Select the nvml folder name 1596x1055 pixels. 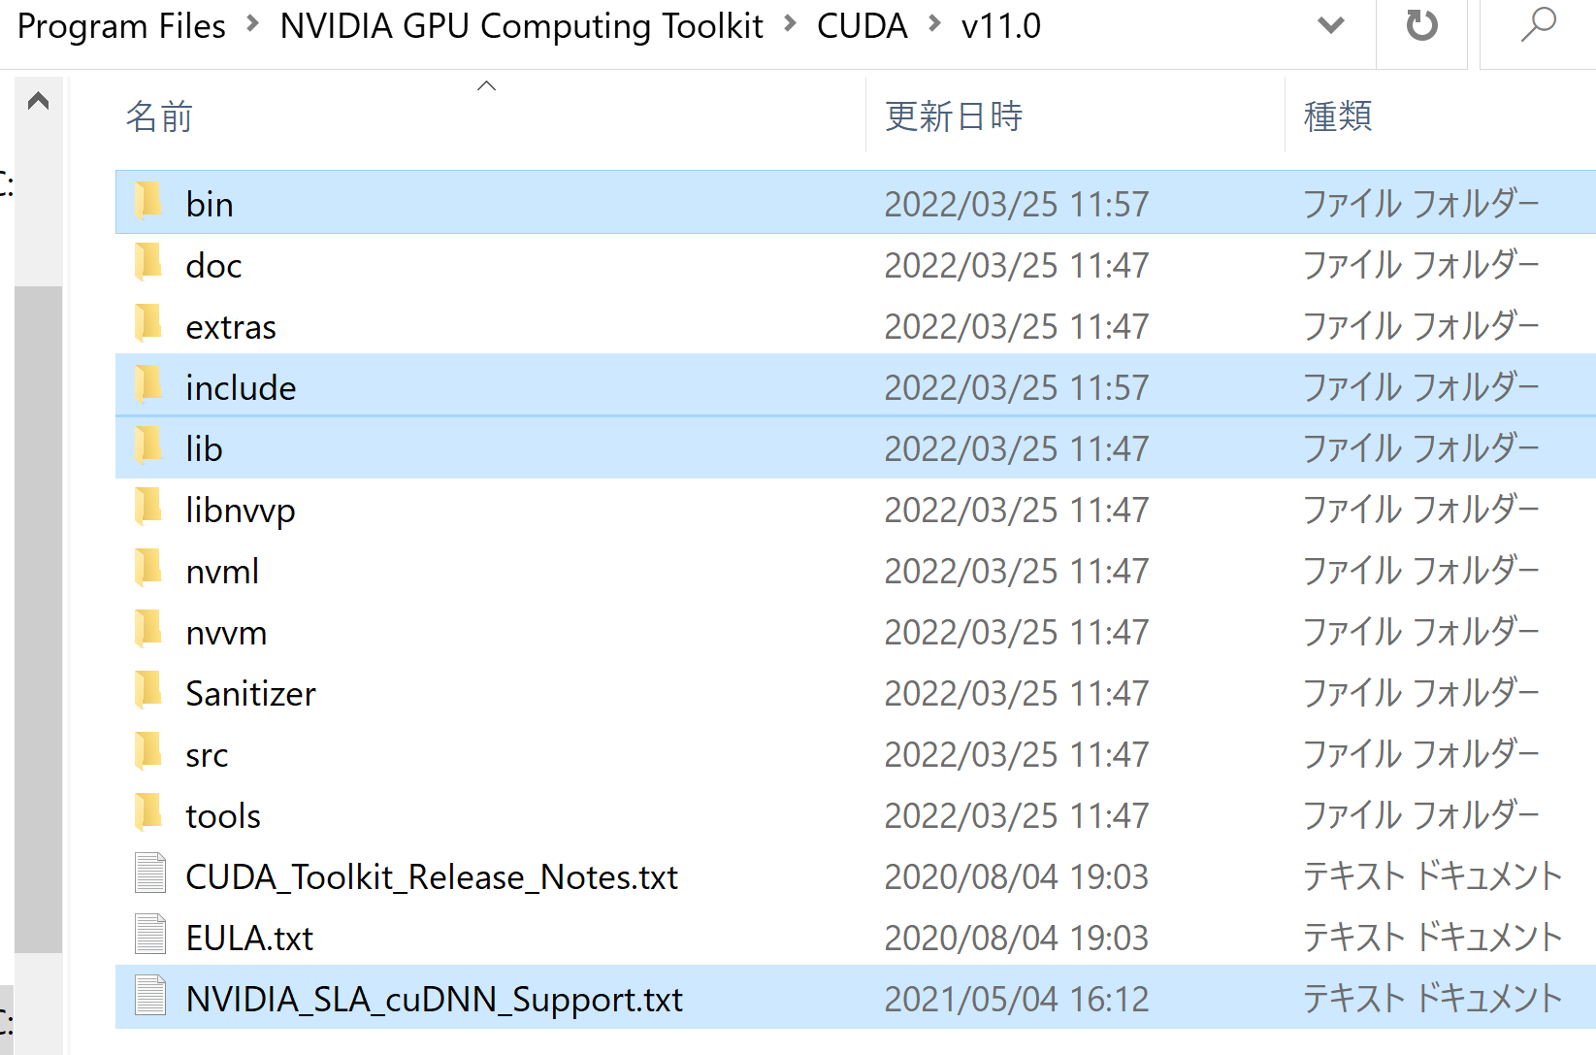222,571
